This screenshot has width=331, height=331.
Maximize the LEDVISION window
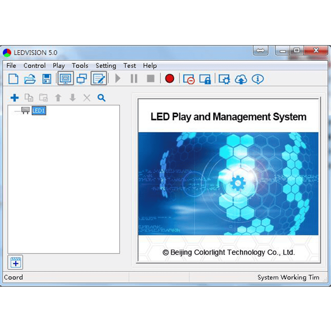(297, 50)
